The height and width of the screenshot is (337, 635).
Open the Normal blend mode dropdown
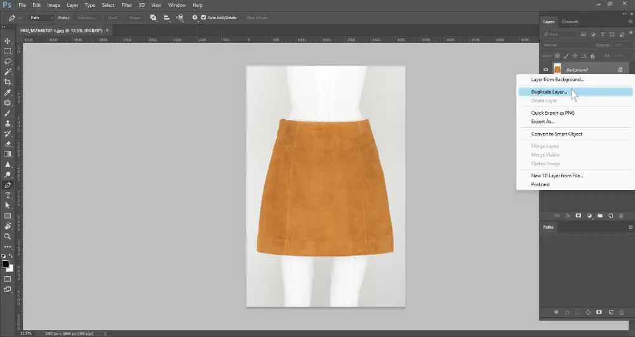point(566,45)
